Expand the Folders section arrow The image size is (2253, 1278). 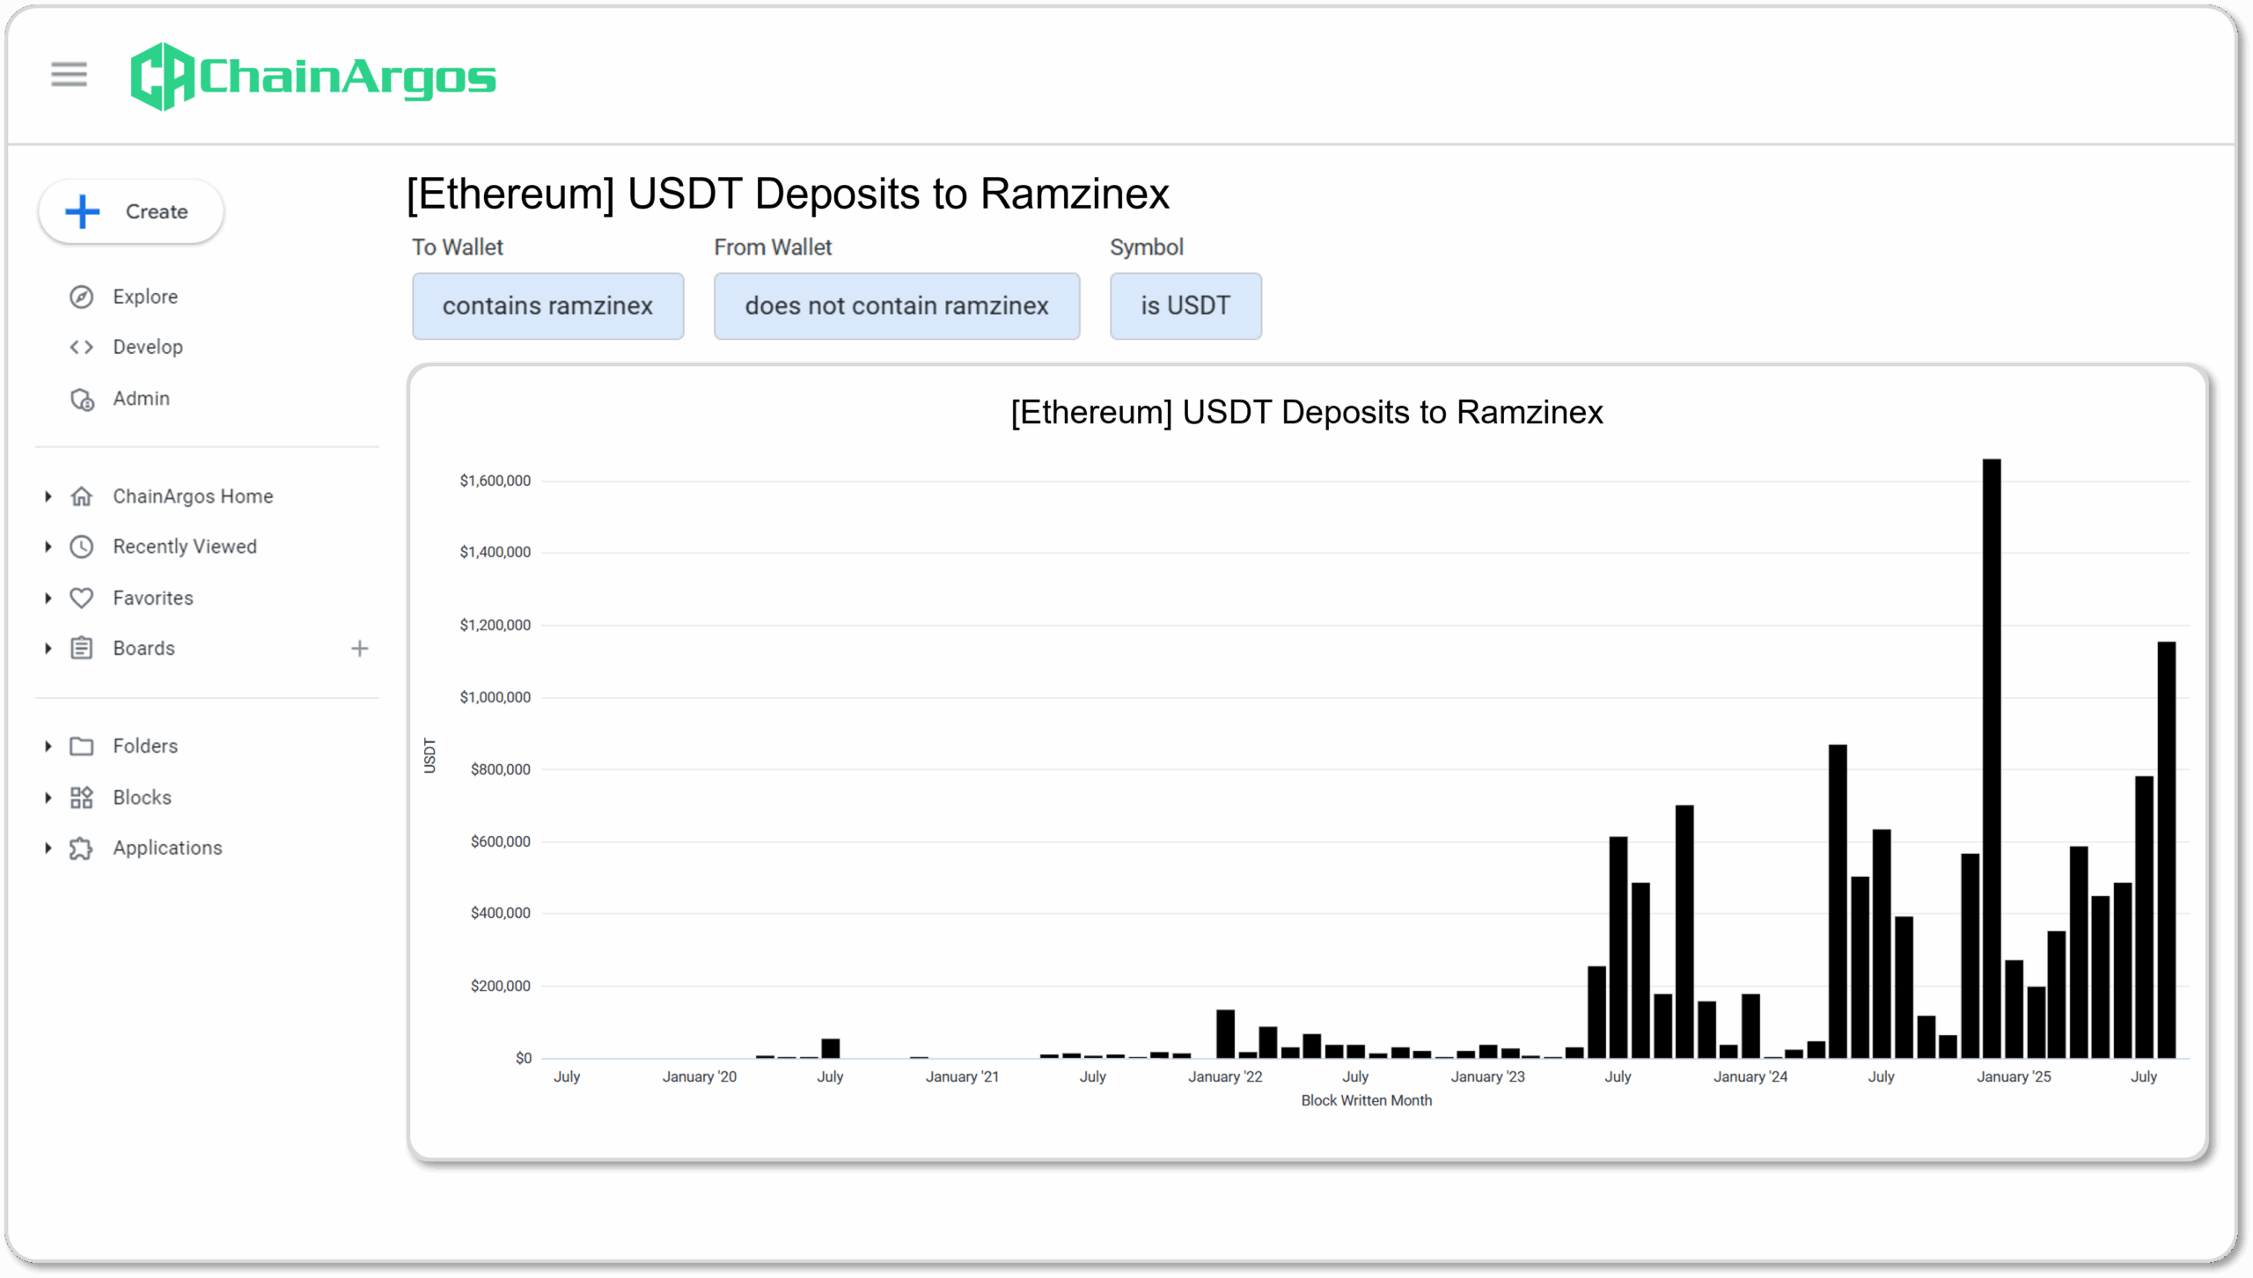click(x=48, y=747)
